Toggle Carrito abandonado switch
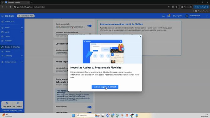This screenshot has width=210, height=118. pyautogui.click(x=89, y=26)
